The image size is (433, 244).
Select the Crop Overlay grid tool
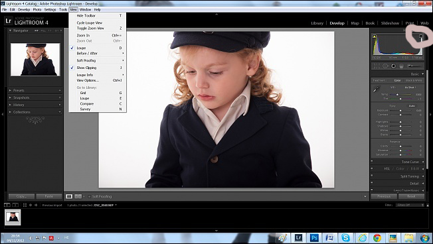(x=377, y=66)
